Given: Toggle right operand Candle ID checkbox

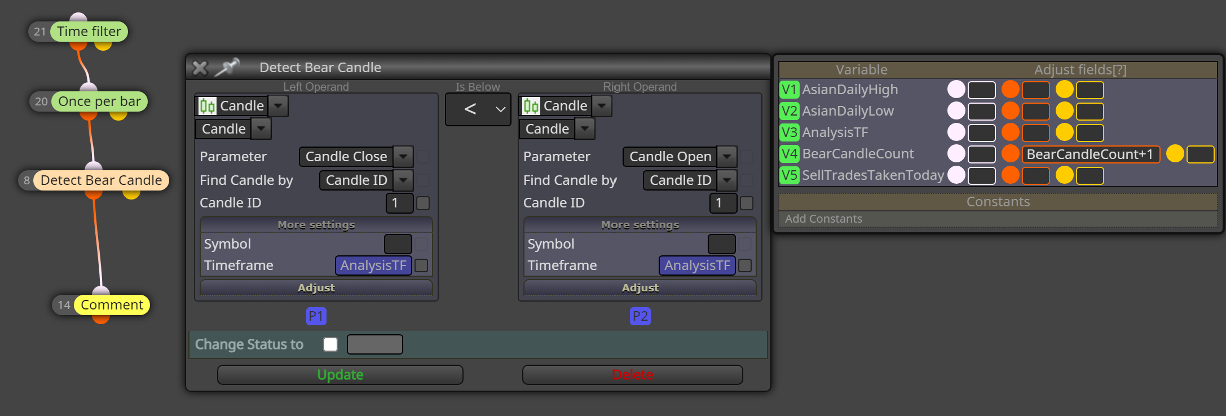Looking at the screenshot, I should click(747, 203).
